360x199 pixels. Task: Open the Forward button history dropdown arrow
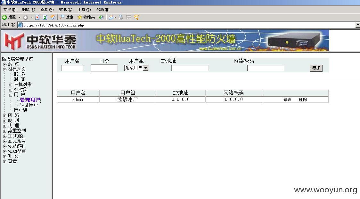(31, 18)
